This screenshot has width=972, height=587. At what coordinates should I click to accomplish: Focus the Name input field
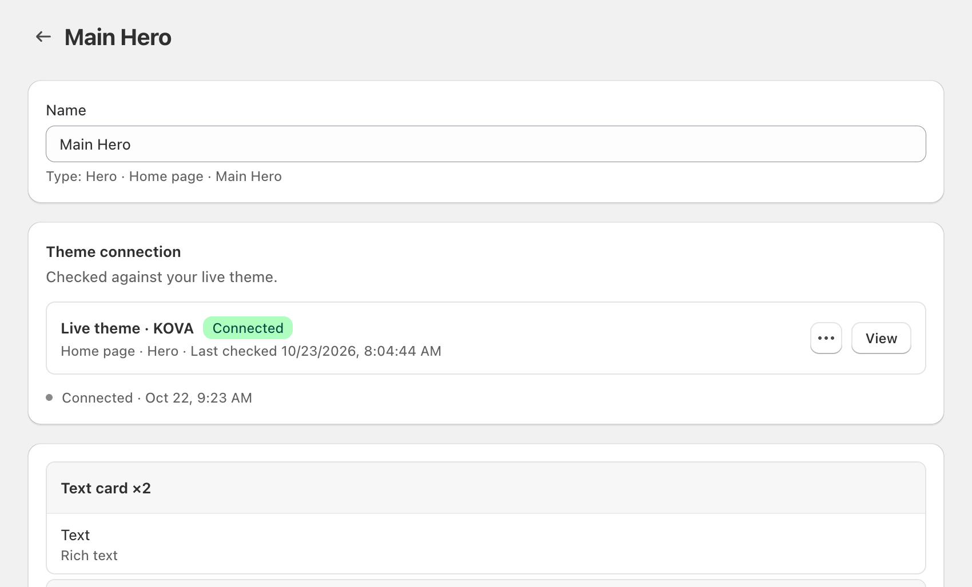(x=486, y=144)
